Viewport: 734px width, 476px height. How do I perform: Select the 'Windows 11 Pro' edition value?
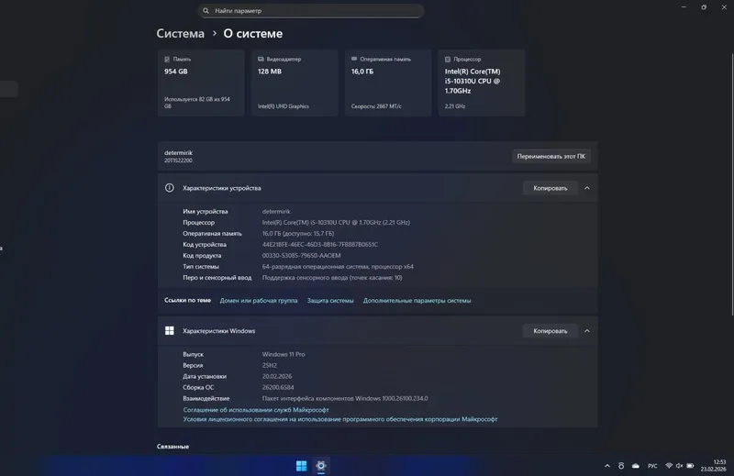pos(284,354)
